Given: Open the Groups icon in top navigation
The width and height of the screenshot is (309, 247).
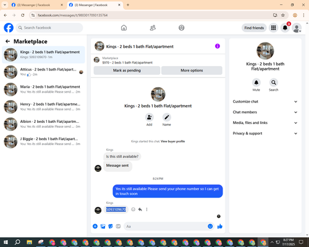Looking at the screenshot, I should coord(182,28).
